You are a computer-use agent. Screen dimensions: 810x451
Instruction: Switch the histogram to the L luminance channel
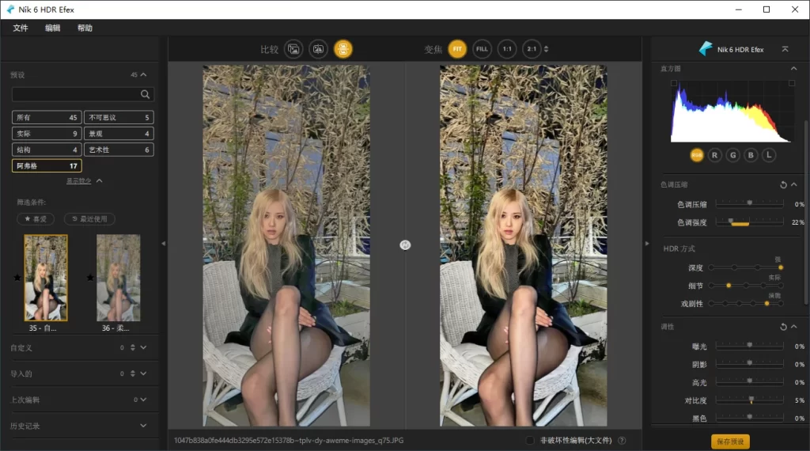pyautogui.click(x=769, y=155)
